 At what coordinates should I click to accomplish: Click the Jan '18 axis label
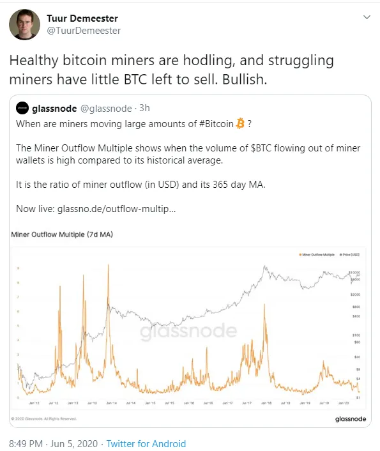266,403
